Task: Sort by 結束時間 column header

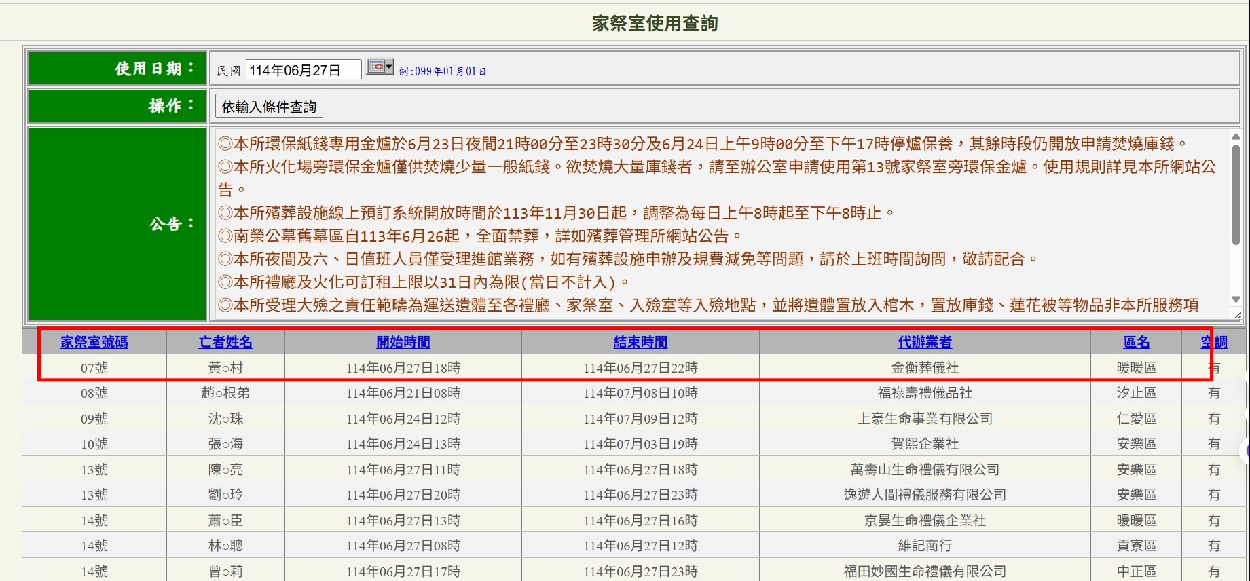Action: [x=640, y=342]
